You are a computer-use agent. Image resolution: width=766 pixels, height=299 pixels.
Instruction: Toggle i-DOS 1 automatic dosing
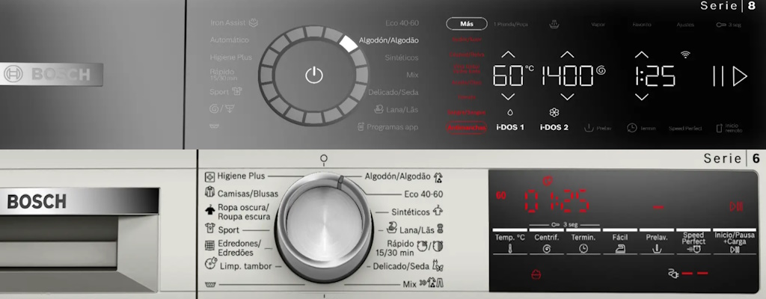coord(510,128)
